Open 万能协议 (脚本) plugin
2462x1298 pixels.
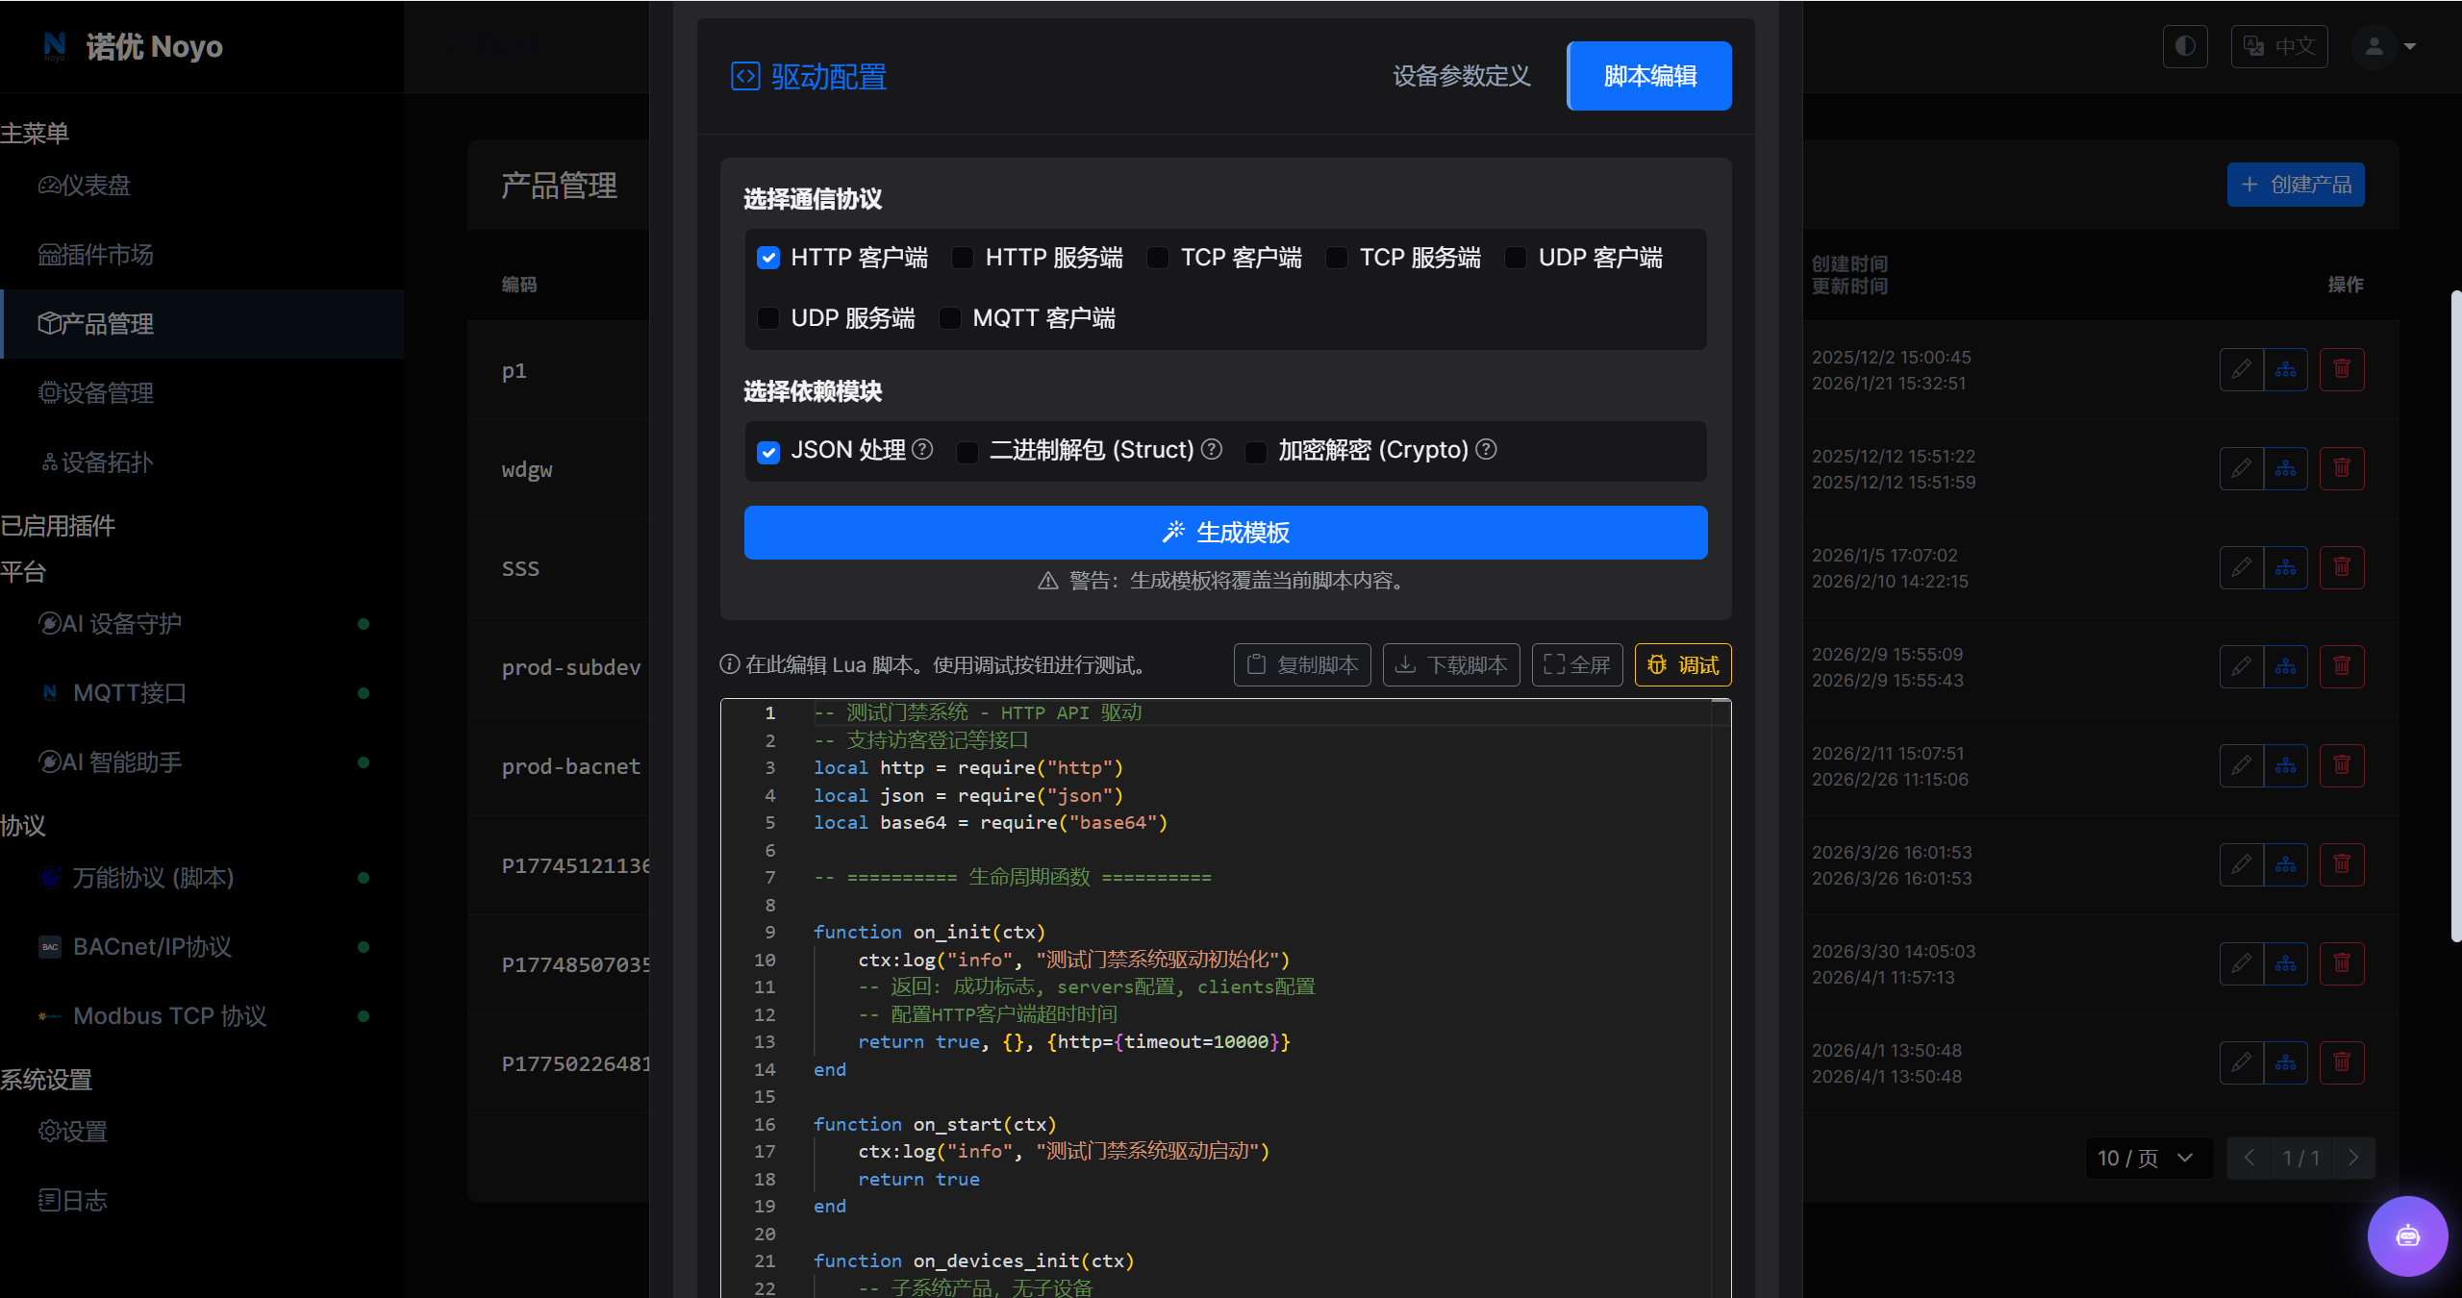coord(202,878)
